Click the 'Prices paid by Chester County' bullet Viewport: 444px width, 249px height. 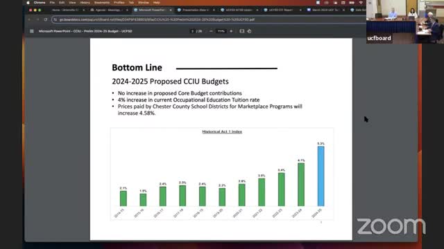click(x=210, y=110)
